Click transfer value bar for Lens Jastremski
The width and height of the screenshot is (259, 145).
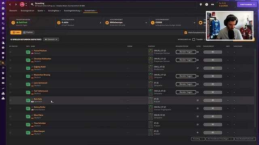pyautogui.click(x=212, y=84)
